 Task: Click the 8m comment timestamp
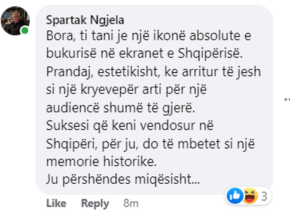pyautogui.click(x=130, y=203)
